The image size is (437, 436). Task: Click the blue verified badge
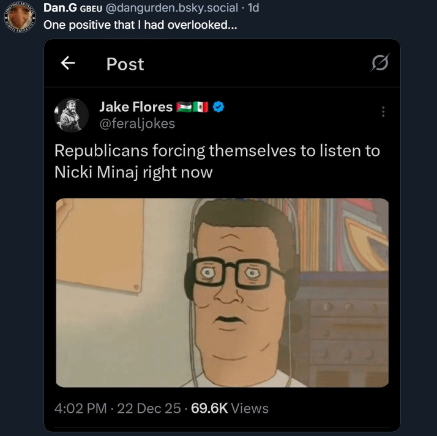[219, 107]
